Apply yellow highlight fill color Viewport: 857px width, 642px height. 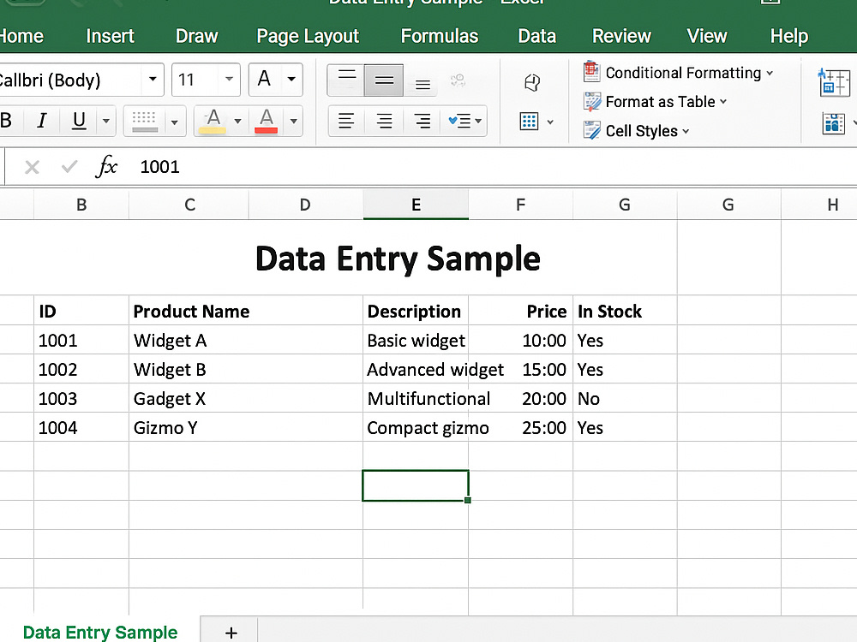point(213,121)
